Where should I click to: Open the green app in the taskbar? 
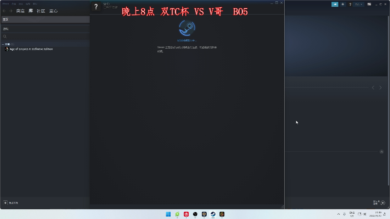pyautogui.click(x=177, y=214)
